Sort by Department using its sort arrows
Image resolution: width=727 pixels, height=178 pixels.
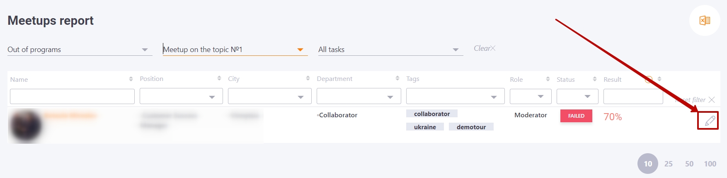[397, 78]
